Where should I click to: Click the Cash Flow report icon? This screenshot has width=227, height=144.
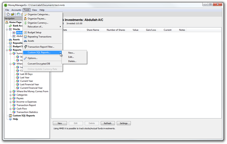[14, 109]
